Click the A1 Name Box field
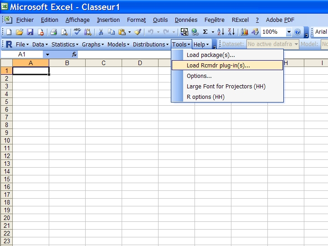The width and height of the screenshot is (328, 246). [x=22, y=55]
